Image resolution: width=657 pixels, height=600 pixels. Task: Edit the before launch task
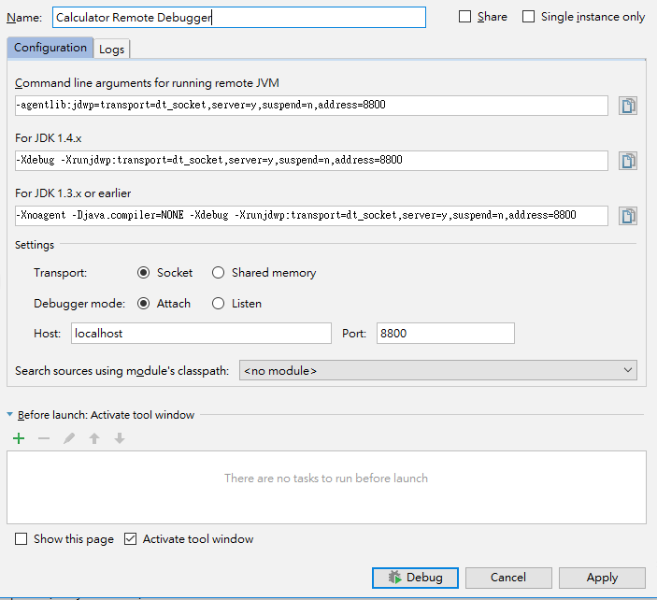69,438
